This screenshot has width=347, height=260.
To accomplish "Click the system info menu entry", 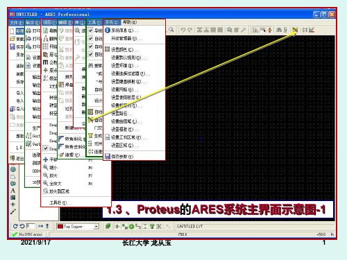I will pos(122,31).
